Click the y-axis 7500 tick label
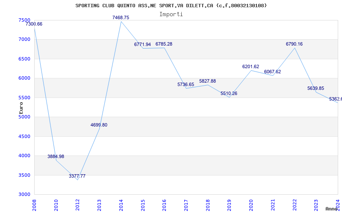The width and height of the screenshot is (342, 213). click(x=24, y=20)
